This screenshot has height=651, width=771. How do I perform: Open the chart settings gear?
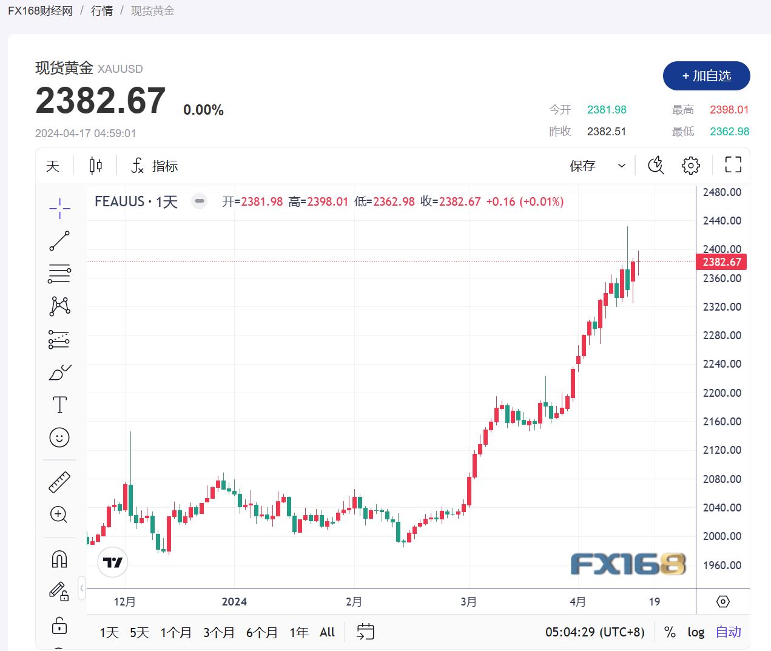click(690, 165)
